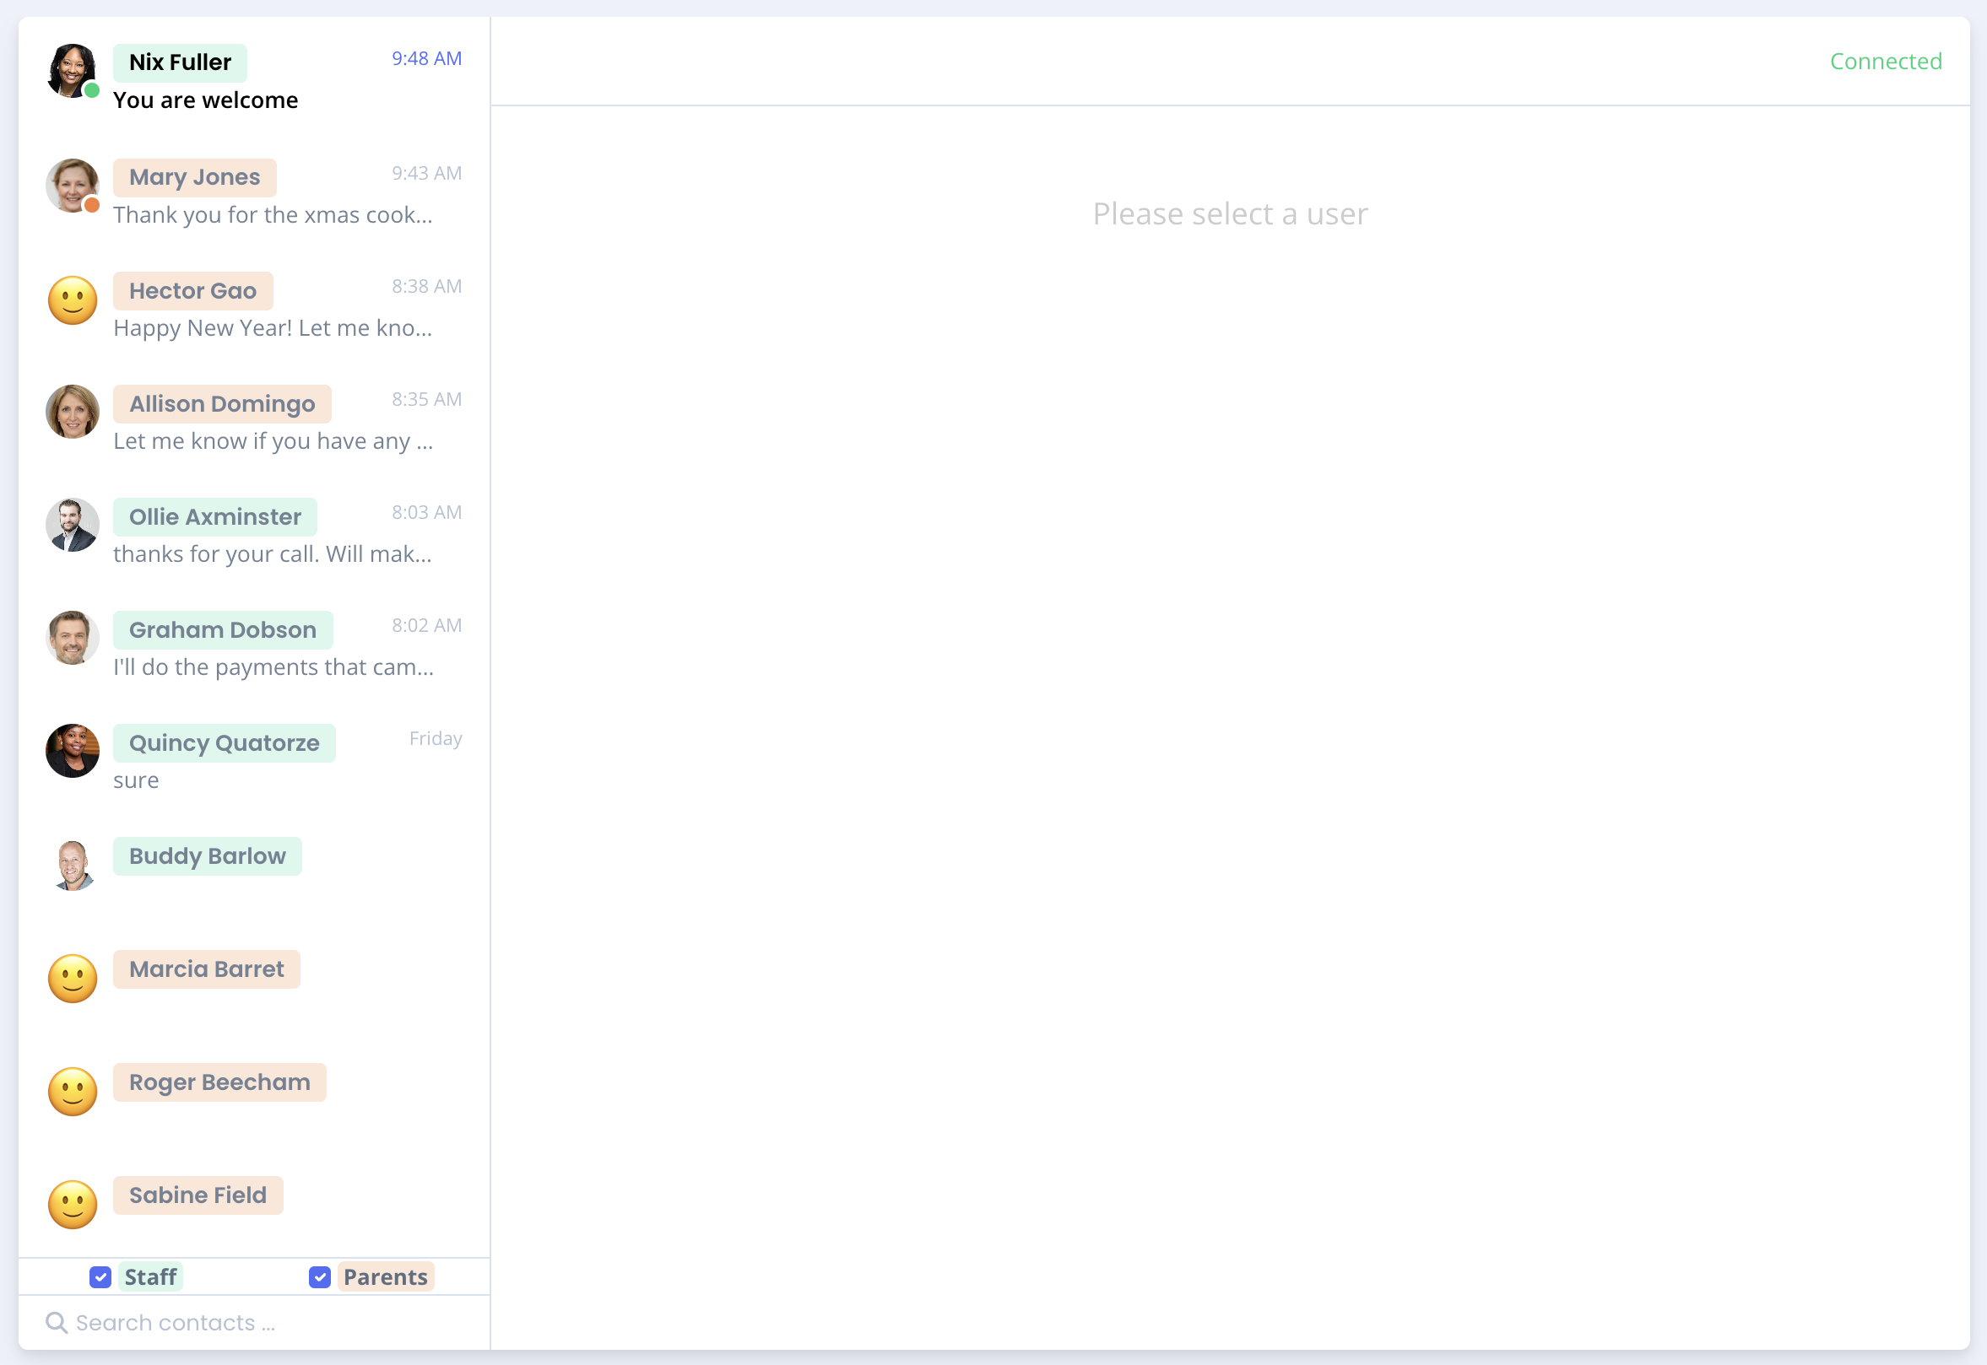Click the 'Let me know if you have any ...' preview
Screen dimensions: 1987x1365
coord(273,441)
